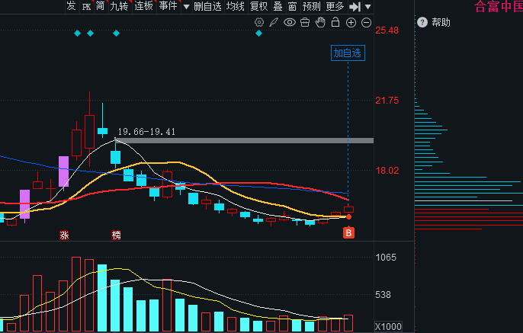Select the 连板 toolbar tab
523x333 pixels.
(144, 6)
